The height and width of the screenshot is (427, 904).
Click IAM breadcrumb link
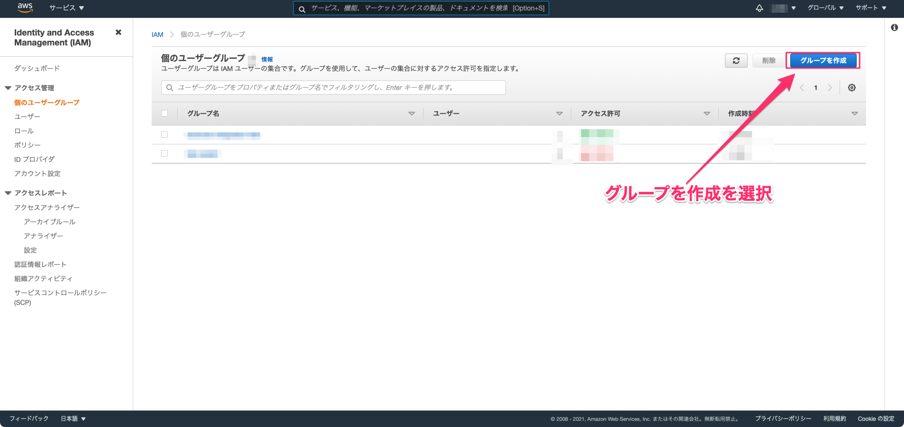click(x=157, y=35)
